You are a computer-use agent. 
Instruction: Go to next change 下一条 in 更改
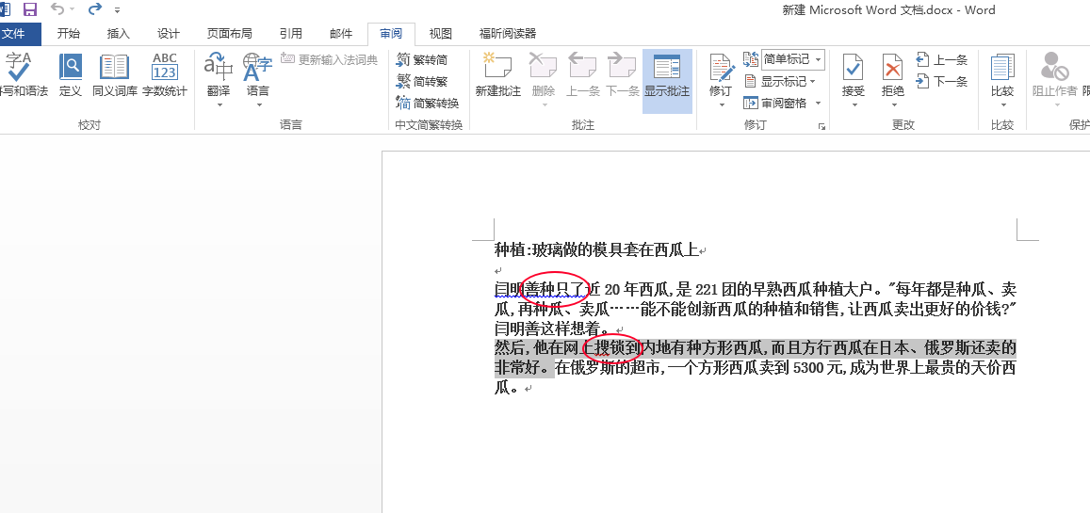coord(942,81)
